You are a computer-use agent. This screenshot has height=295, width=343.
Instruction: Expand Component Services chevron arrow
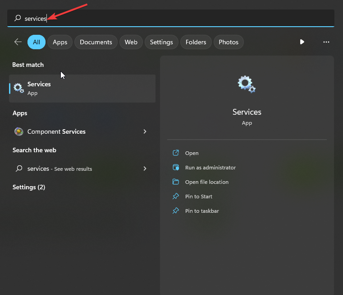(x=145, y=131)
